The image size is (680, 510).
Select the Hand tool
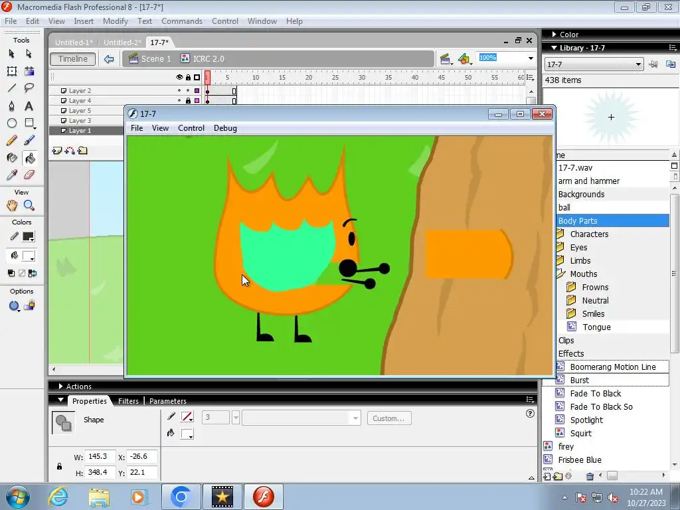12,205
